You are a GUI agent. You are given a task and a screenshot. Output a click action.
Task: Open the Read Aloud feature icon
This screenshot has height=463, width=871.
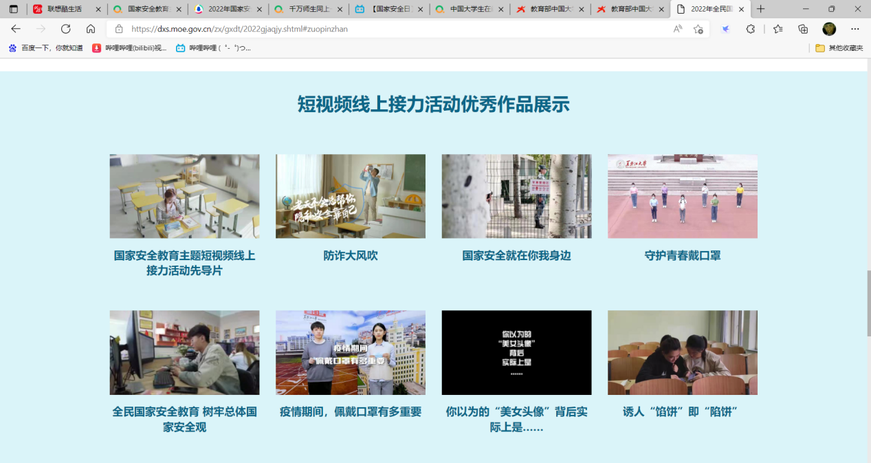(678, 29)
